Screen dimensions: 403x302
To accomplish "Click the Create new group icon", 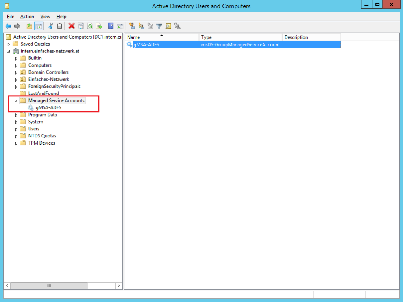I will pos(141,26).
